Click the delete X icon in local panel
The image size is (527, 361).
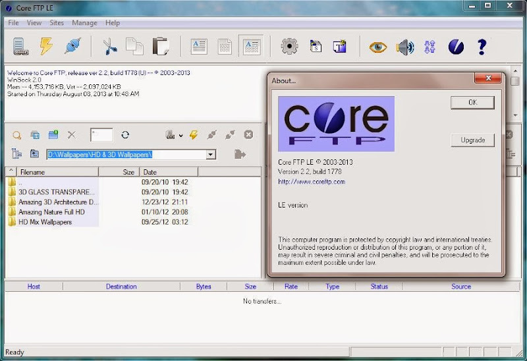pyautogui.click(x=72, y=135)
